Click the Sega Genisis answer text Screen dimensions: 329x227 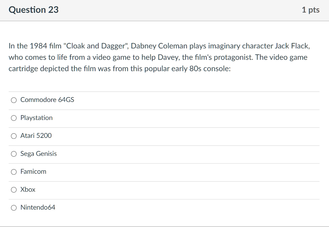coord(38,154)
